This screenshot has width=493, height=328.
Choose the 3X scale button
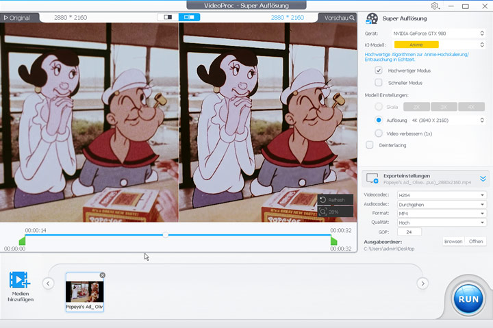coord(444,107)
